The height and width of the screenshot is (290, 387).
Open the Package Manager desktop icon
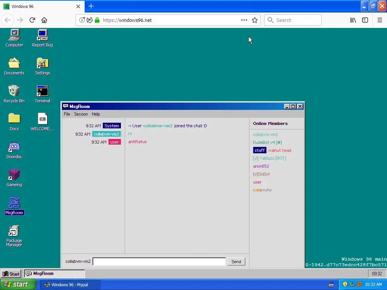pyautogui.click(x=14, y=236)
